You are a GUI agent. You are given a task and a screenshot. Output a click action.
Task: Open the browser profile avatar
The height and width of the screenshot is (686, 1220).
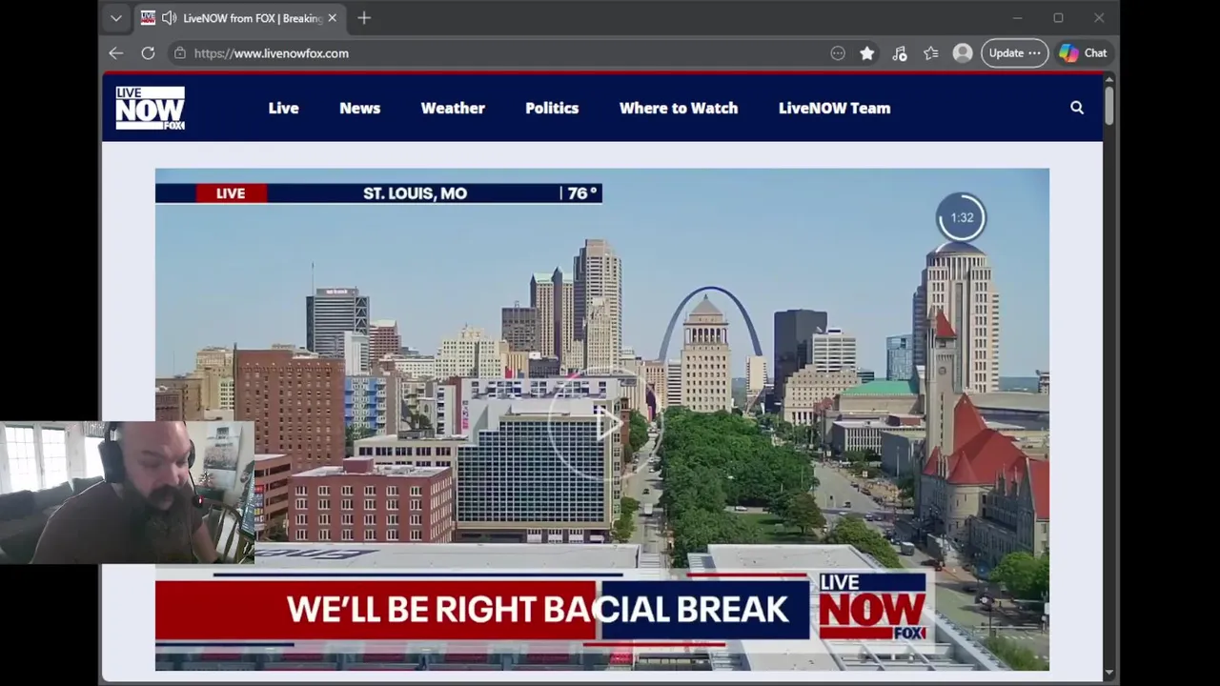963,53
